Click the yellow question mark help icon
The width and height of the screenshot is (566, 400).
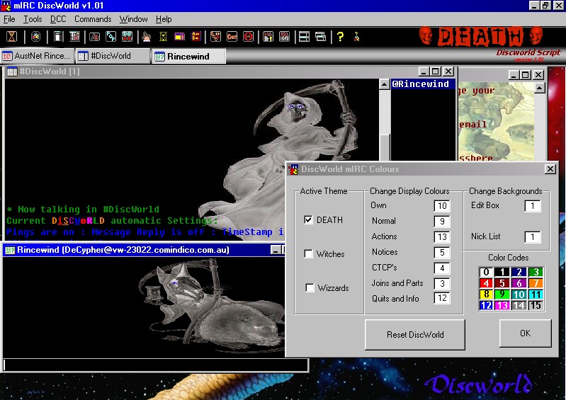click(x=340, y=36)
